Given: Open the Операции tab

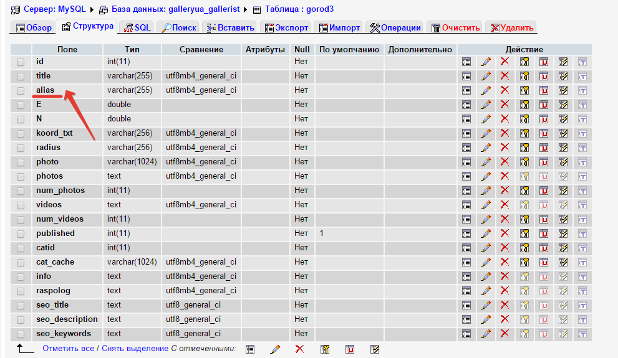Looking at the screenshot, I should click(x=395, y=27).
